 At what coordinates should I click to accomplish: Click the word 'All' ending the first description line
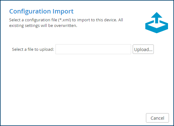pos(120,20)
